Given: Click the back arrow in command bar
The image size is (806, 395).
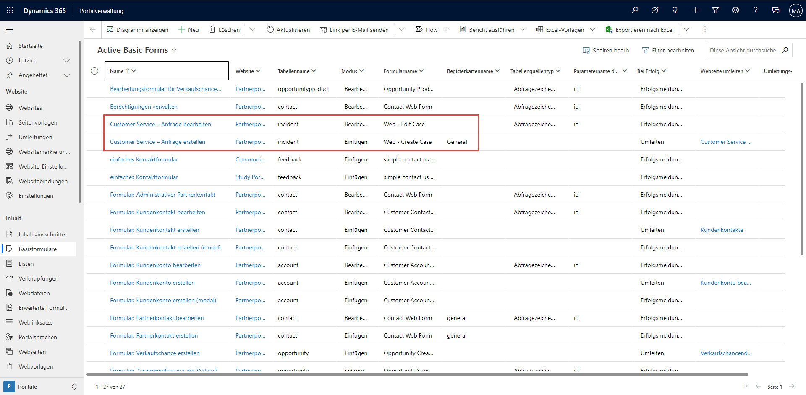Looking at the screenshot, I should coord(93,30).
